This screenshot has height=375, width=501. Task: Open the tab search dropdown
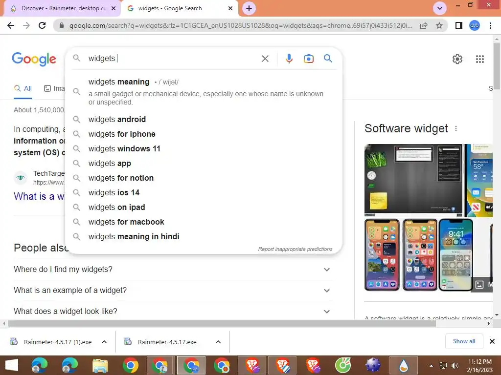tap(440, 8)
